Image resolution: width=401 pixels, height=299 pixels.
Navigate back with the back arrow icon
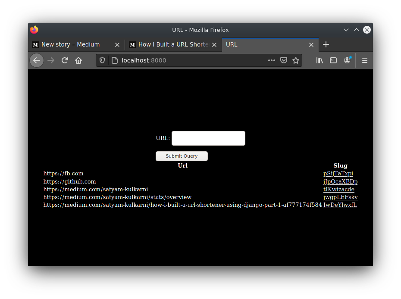click(x=37, y=60)
